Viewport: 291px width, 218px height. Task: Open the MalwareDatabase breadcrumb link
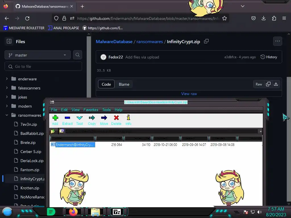[x=114, y=41]
